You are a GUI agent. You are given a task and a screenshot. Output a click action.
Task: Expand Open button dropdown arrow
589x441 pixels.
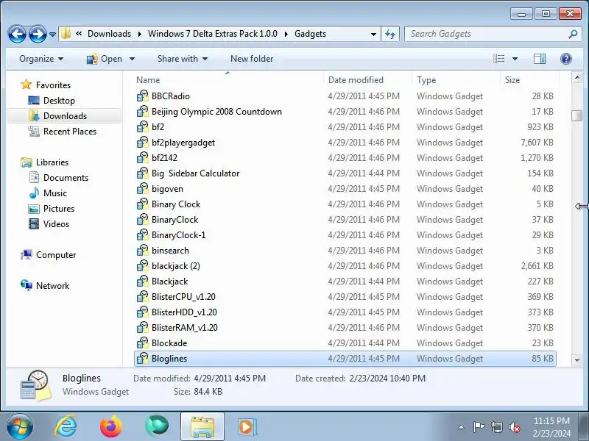pos(132,59)
